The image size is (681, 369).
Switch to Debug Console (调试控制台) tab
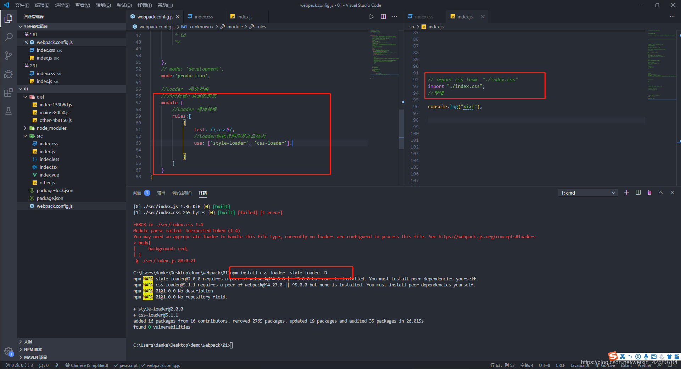click(182, 193)
